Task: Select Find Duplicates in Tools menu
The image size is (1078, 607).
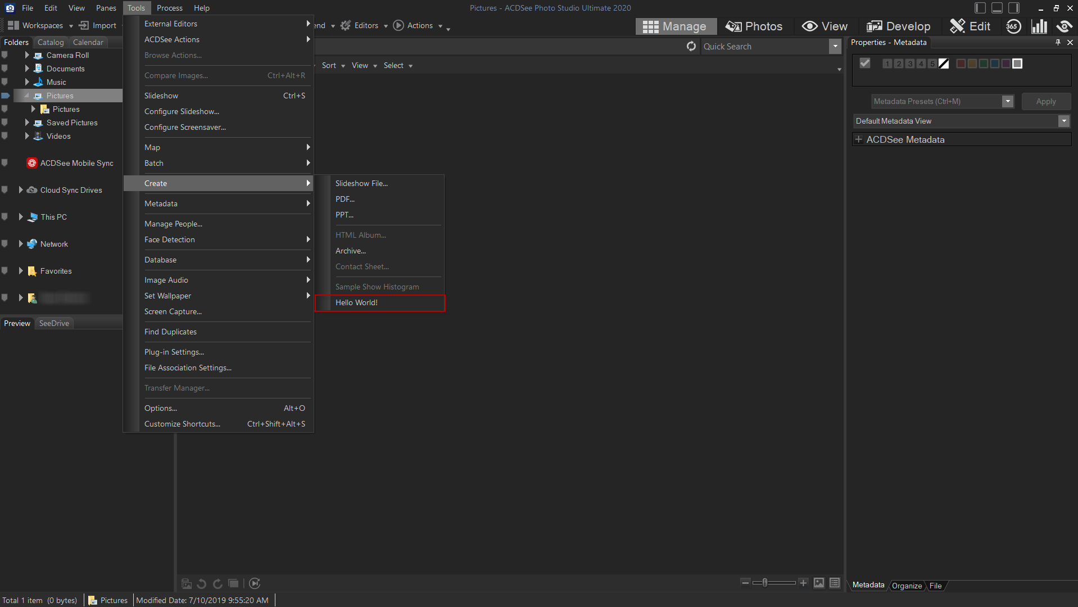Action: pos(219,332)
